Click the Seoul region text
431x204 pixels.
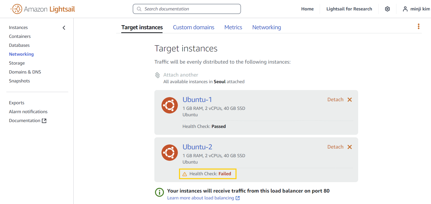click(220, 82)
